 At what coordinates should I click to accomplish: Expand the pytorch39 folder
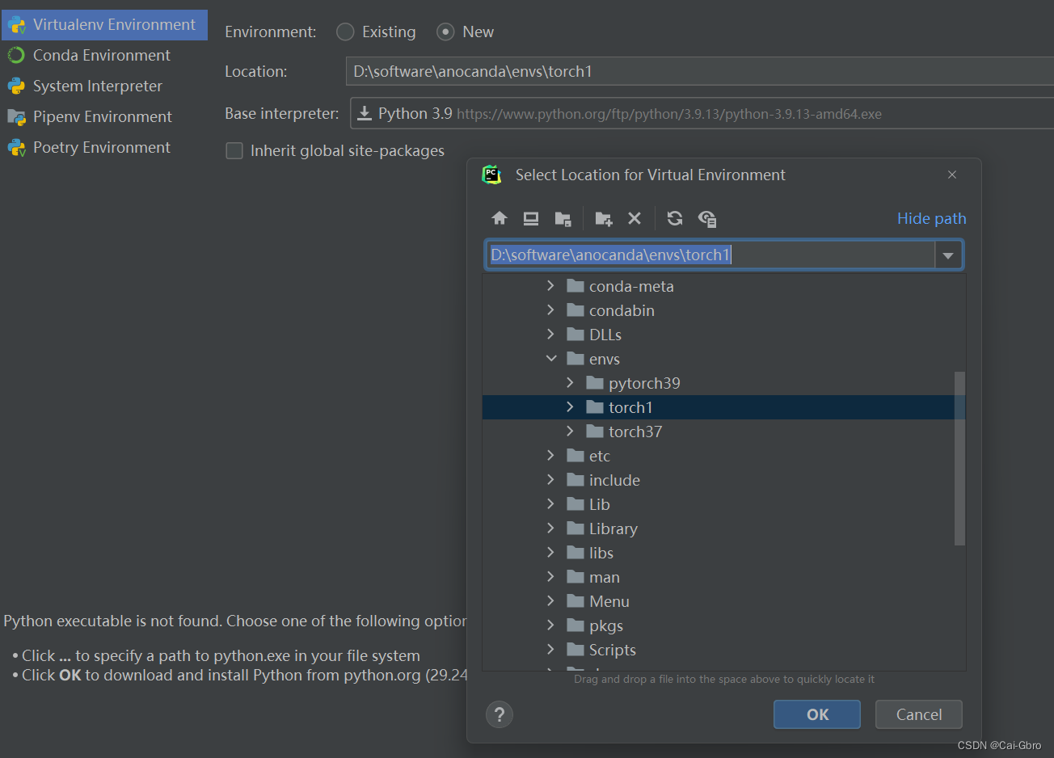point(570,383)
